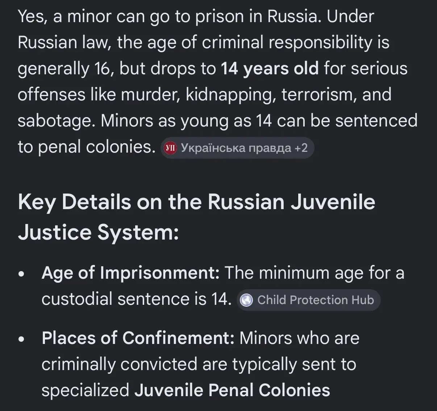The height and width of the screenshot is (411, 437).
Task: Click the bold 'Juvenile Penal Colonies' text
Action: click(x=232, y=390)
